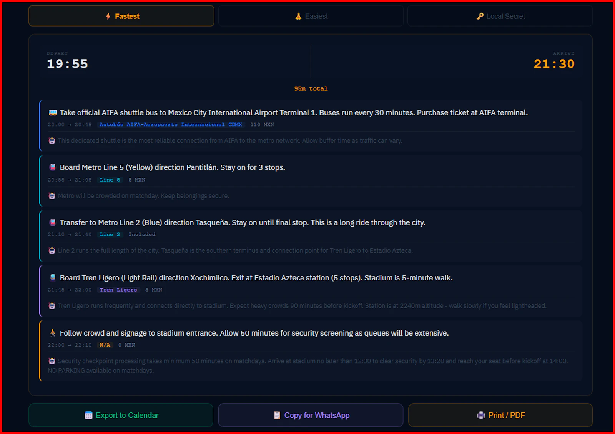Image resolution: width=615 pixels, height=434 pixels.
Task: Click the 19:55 depart time
Action: pos(67,64)
